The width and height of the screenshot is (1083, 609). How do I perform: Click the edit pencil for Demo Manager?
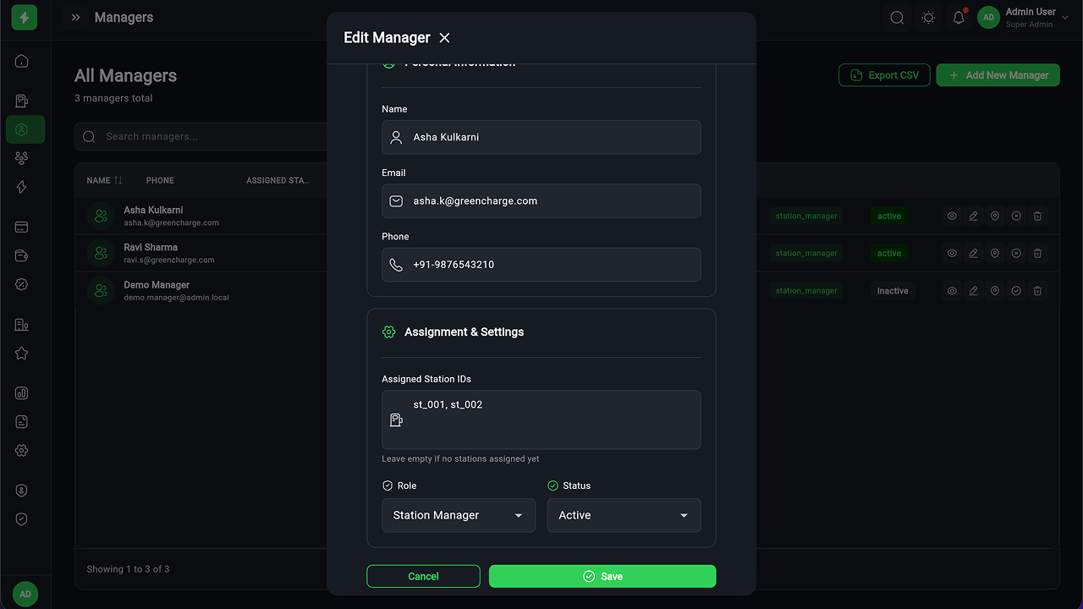coord(974,291)
